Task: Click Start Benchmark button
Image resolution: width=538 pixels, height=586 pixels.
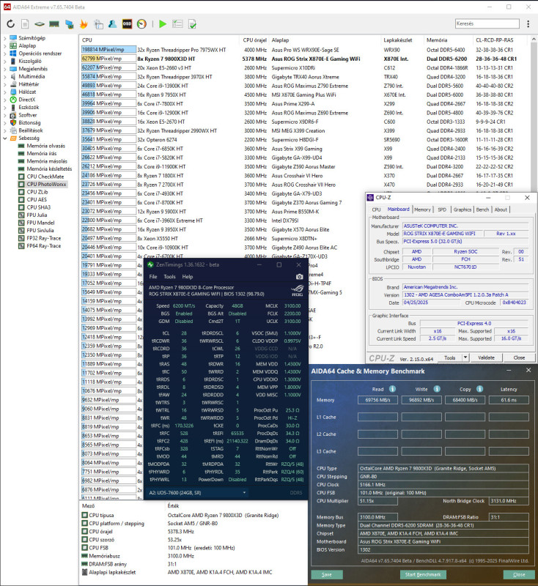Action: pyautogui.click(x=423, y=574)
